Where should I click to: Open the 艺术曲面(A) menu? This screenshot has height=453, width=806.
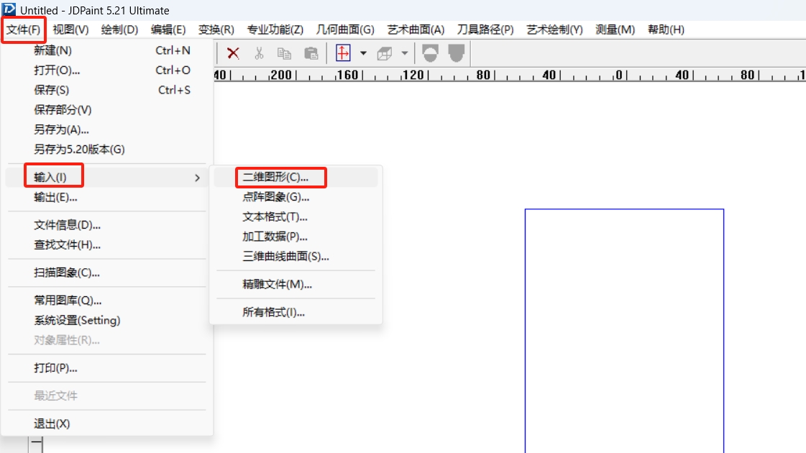(x=416, y=29)
